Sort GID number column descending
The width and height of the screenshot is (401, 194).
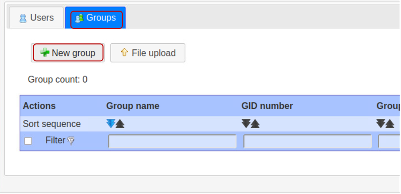(x=246, y=124)
